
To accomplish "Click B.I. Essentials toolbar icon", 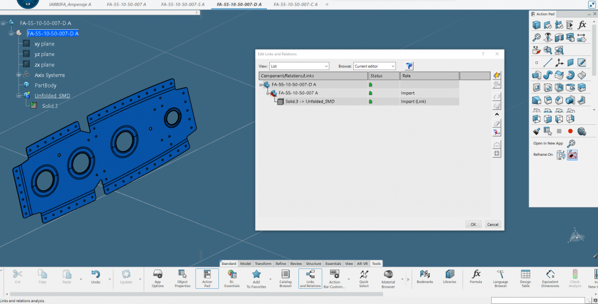I will click(231, 278).
